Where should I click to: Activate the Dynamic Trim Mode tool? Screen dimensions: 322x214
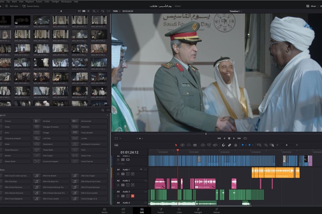pos(189,145)
